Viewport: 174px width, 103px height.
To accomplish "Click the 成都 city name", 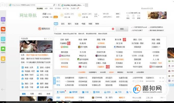I will (x=44, y=14).
